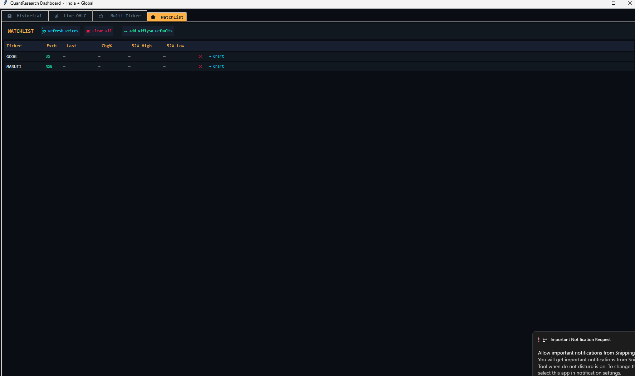Image resolution: width=635 pixels, height=376 pixels.
Task: Click the Add Nifty50 Defaults button
Action: point(148,31)
